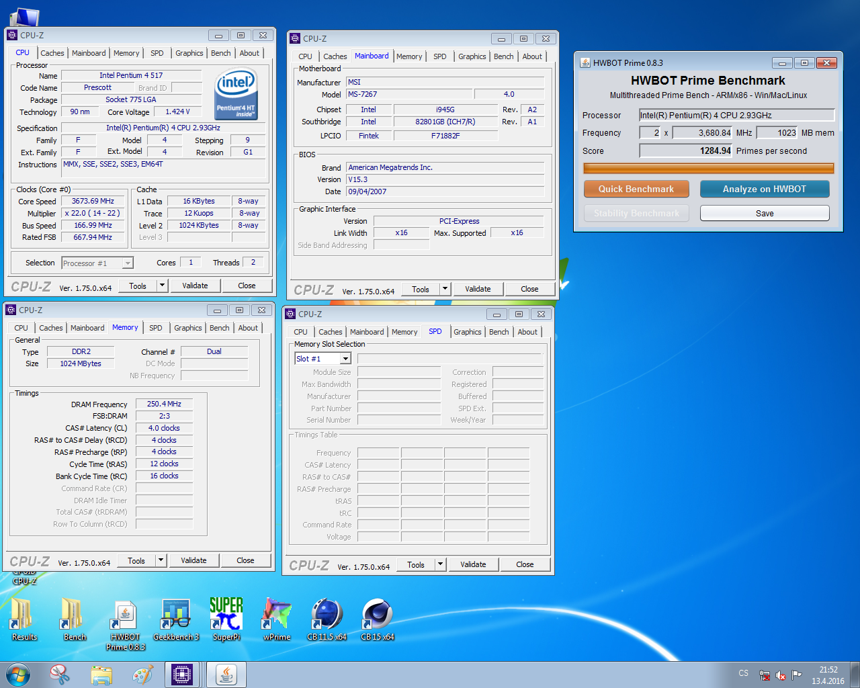Click Close button in CPU-Z Memory window
This screenshot has height=688, width=860.
(245, 560)
